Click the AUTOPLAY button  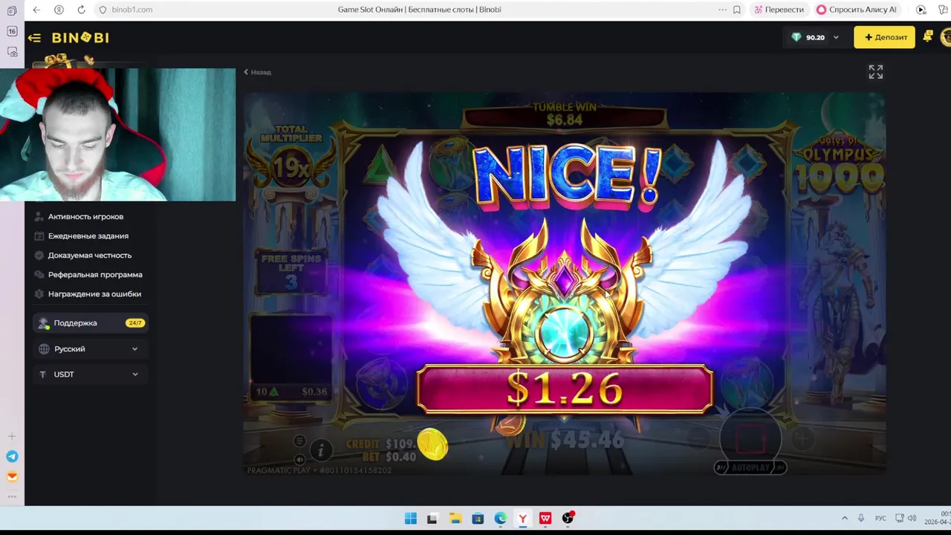[750, 467]
